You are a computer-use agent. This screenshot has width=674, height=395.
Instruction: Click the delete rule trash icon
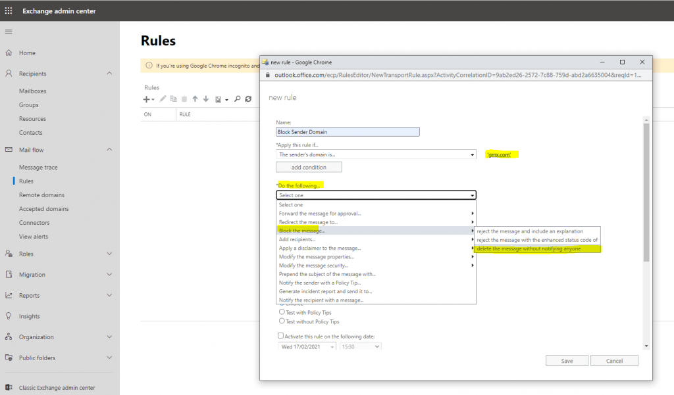pos(184,99)
